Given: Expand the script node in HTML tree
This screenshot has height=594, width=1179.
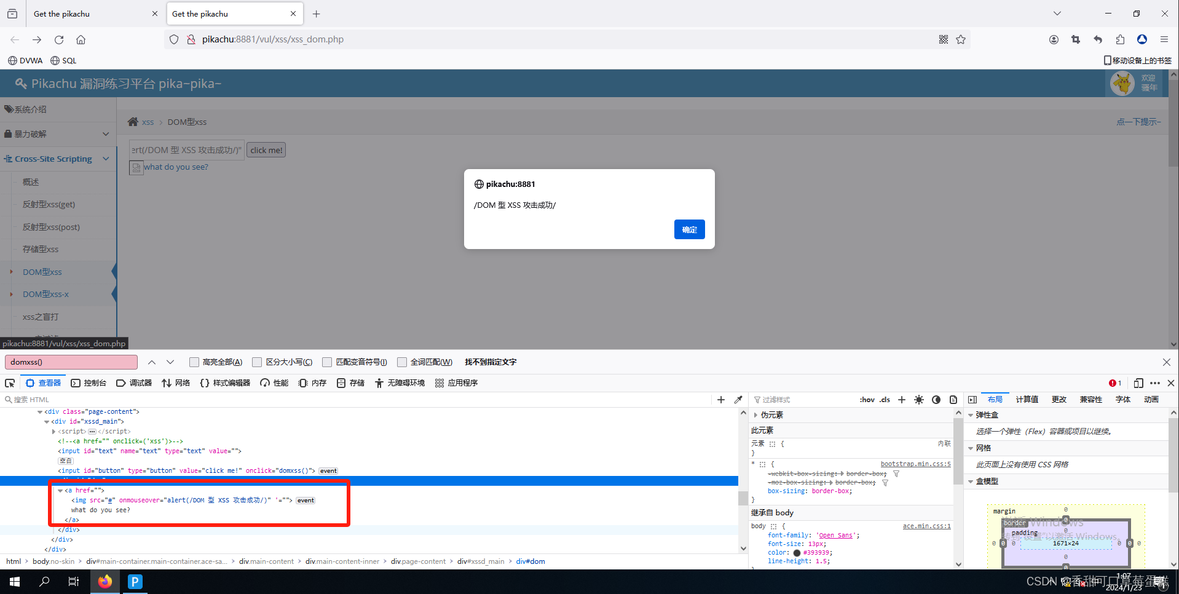Looking at the screenshot, I should click(x=53, y=432).
